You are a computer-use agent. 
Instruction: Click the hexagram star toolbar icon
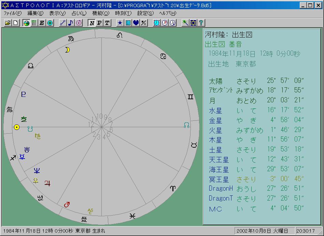[193, 23]
